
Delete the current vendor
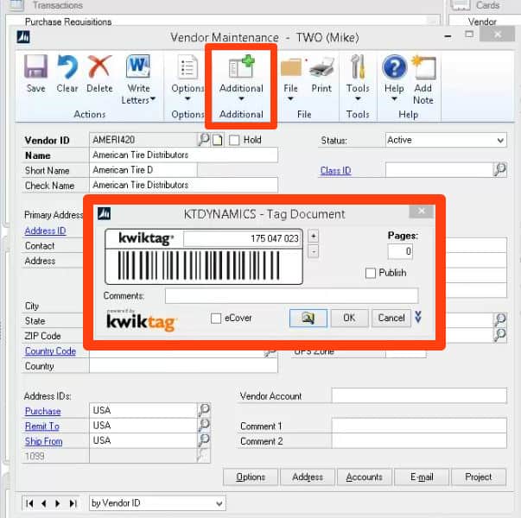pyautogui.click(x=99, y=73)
